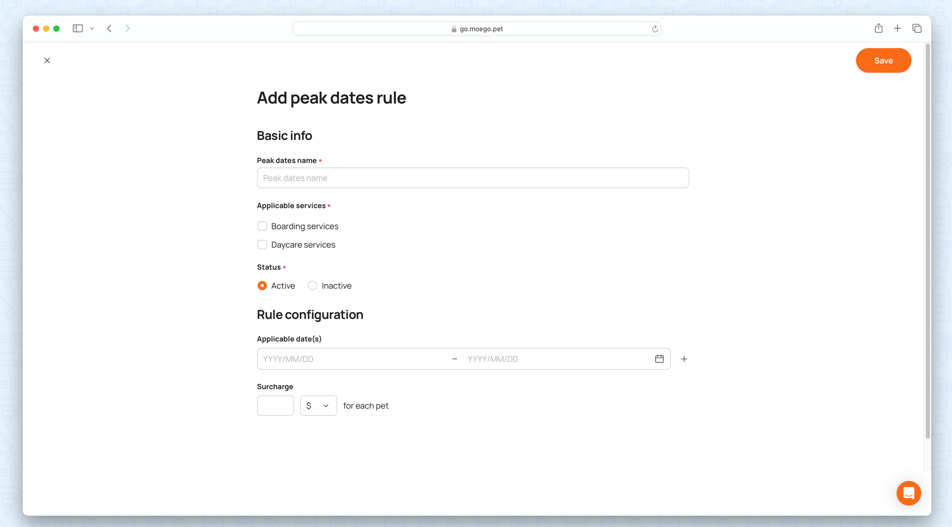Reload the page in address bar
This screenshot has width=952, height=527.
click(655, 29)
